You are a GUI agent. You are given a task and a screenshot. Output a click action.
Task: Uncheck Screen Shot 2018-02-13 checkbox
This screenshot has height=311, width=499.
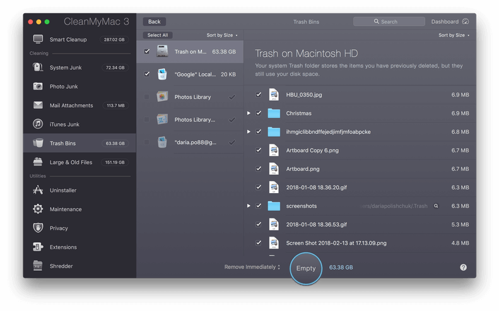[259, 243]
